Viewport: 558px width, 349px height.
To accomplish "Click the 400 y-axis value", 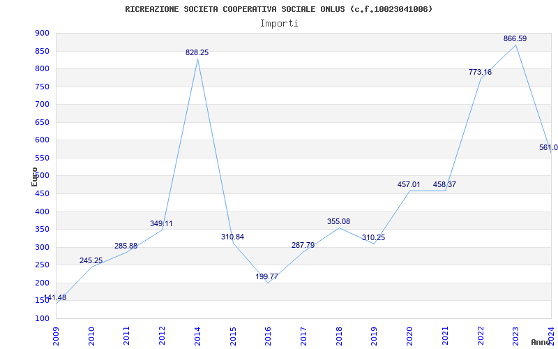I will pos(42,212).
